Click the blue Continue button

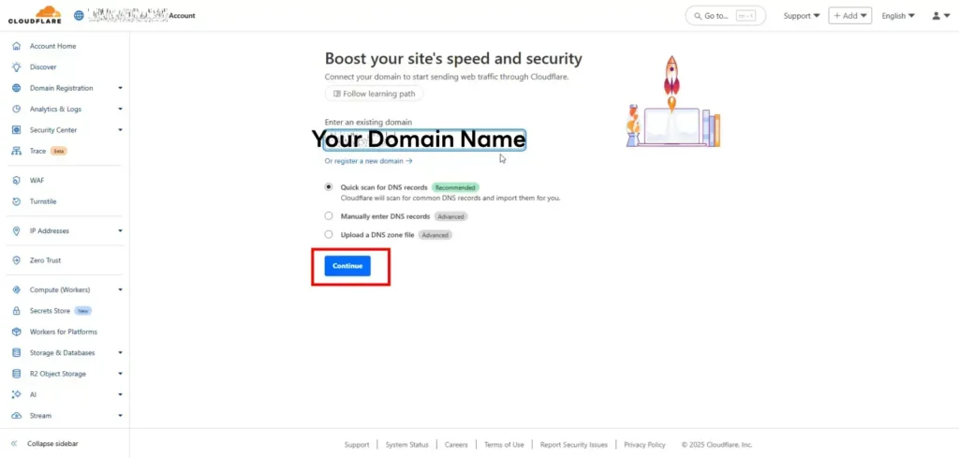[x=347, y=266]
